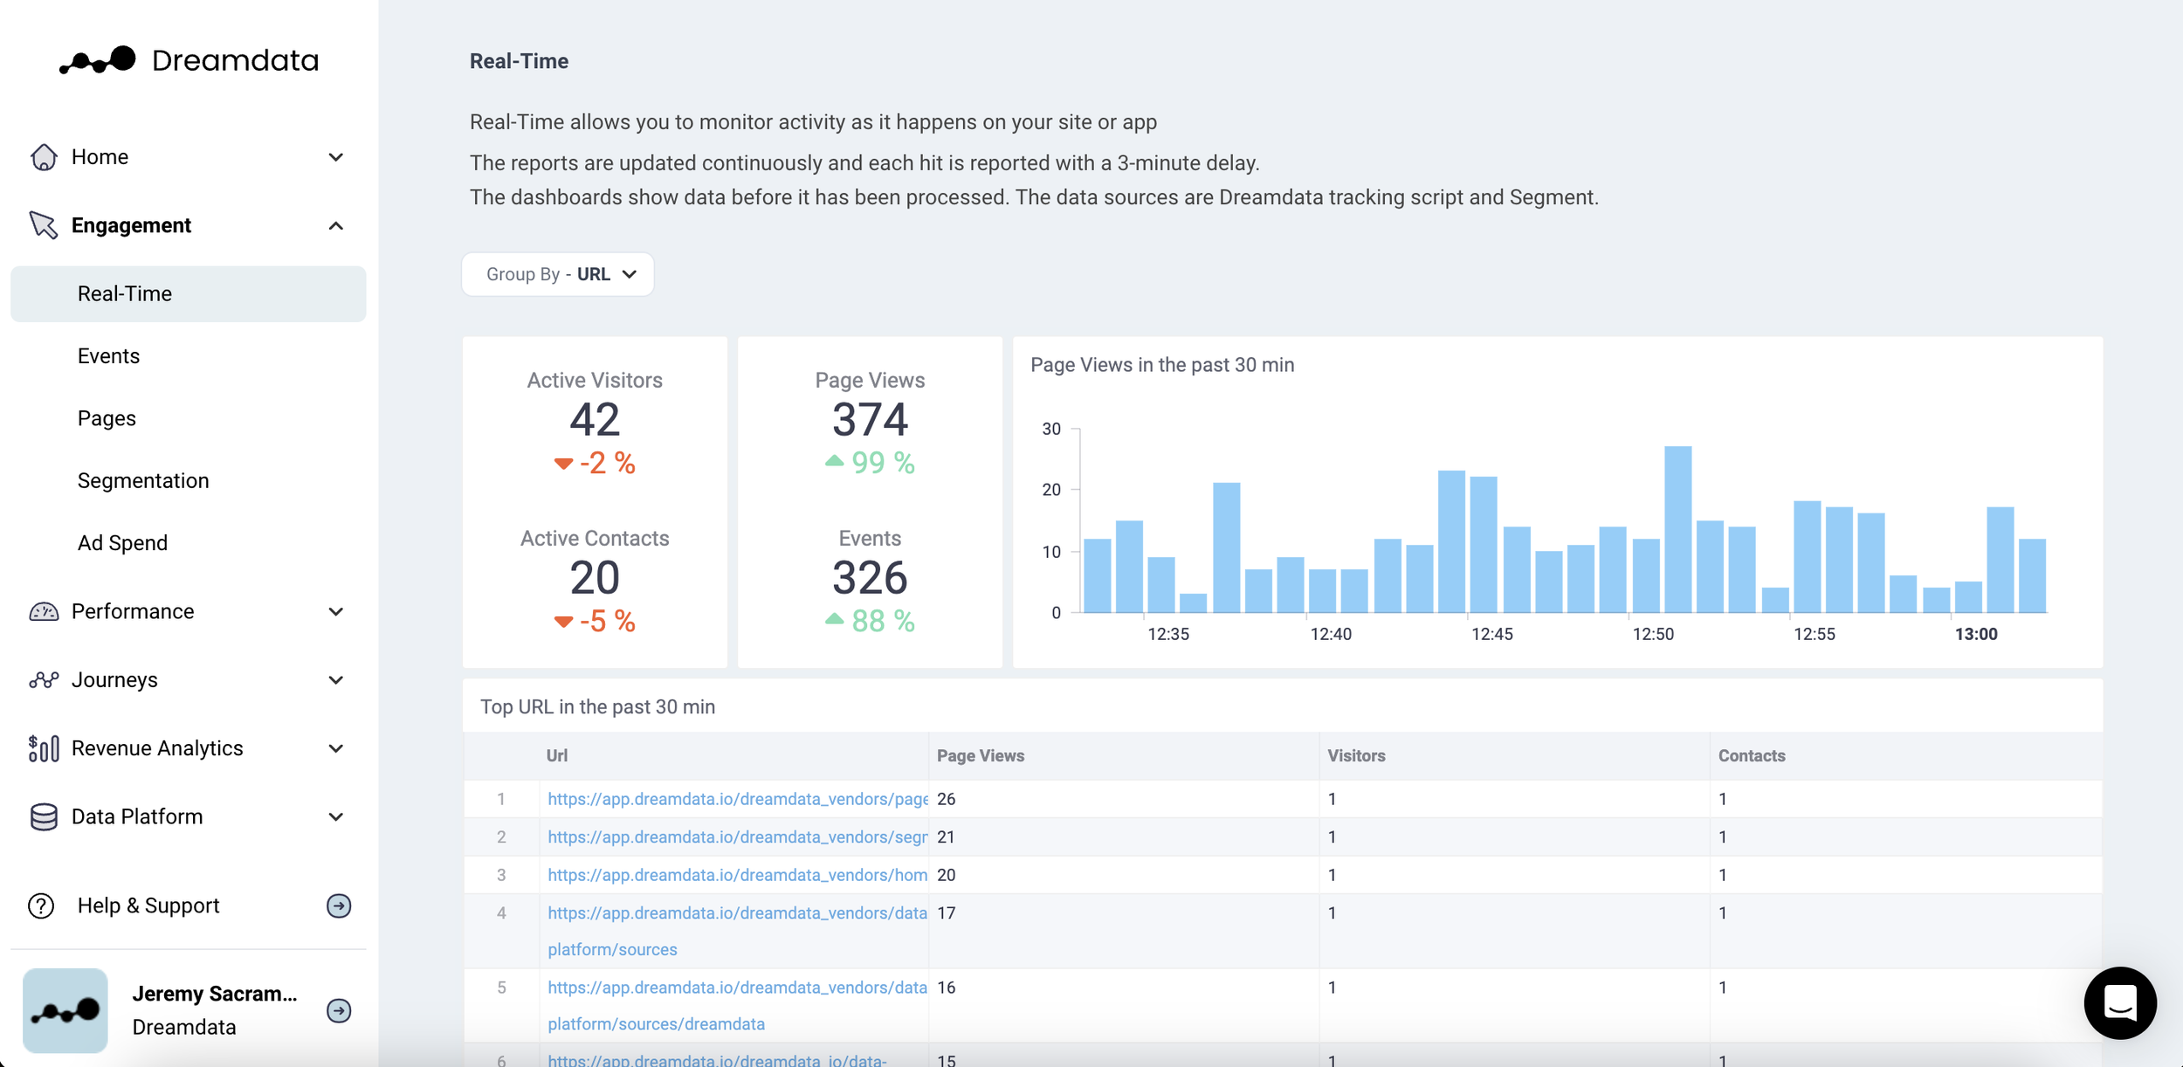Open the Group By URL dropdown
2183x1067 pixels.
pyautogui.click(x=558, y=273)
